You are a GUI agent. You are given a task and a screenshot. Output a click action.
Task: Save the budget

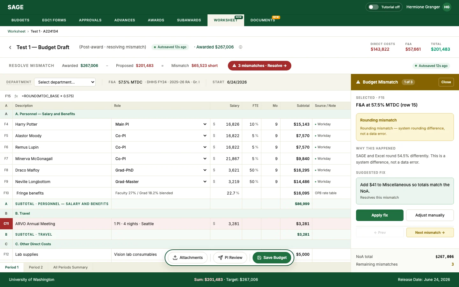point(272,258)
